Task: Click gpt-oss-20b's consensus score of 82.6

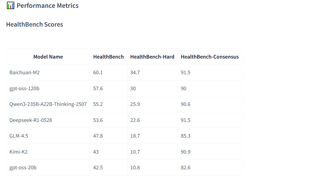Action: (186, 167)
